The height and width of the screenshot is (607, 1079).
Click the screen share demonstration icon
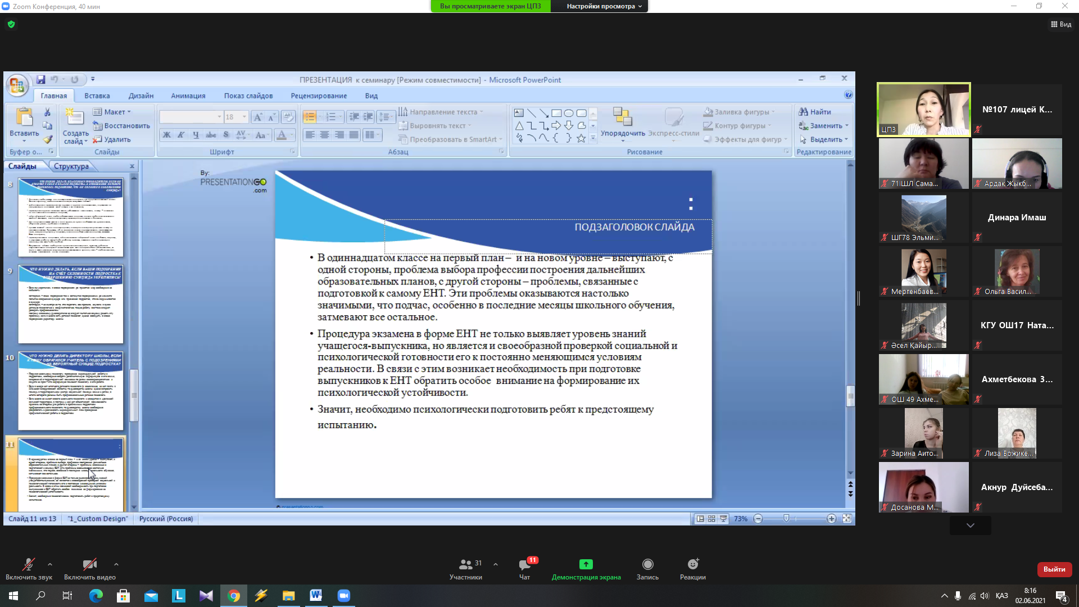tap(586, 565)
